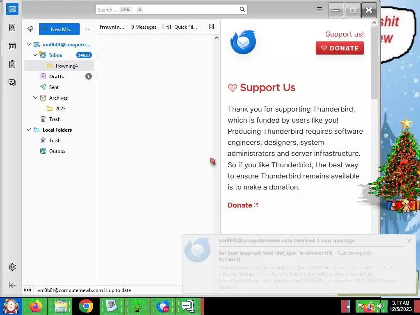Open Firefox from the taskbar
Screen dimensions: 420x315
[x=35, y=306]
